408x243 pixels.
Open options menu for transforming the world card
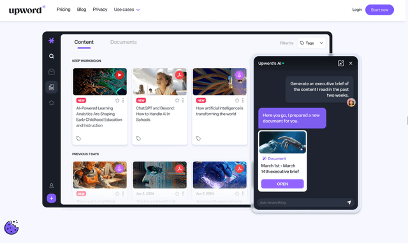243,101
